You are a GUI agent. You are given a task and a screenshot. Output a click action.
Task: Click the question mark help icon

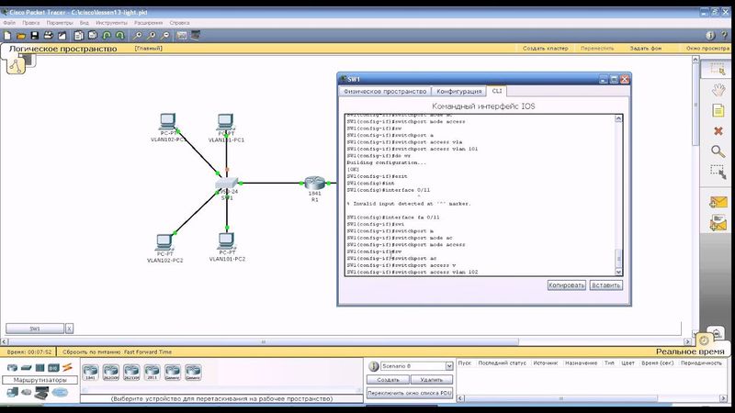pos(724,35)
